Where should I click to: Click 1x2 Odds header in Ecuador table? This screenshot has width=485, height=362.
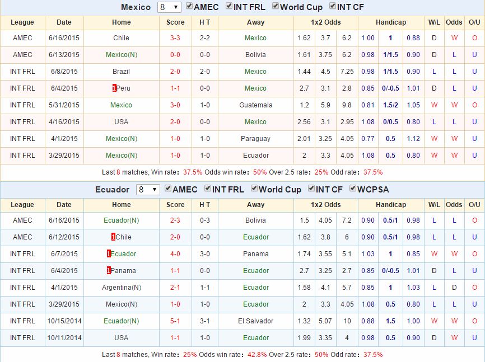point(326,205)
